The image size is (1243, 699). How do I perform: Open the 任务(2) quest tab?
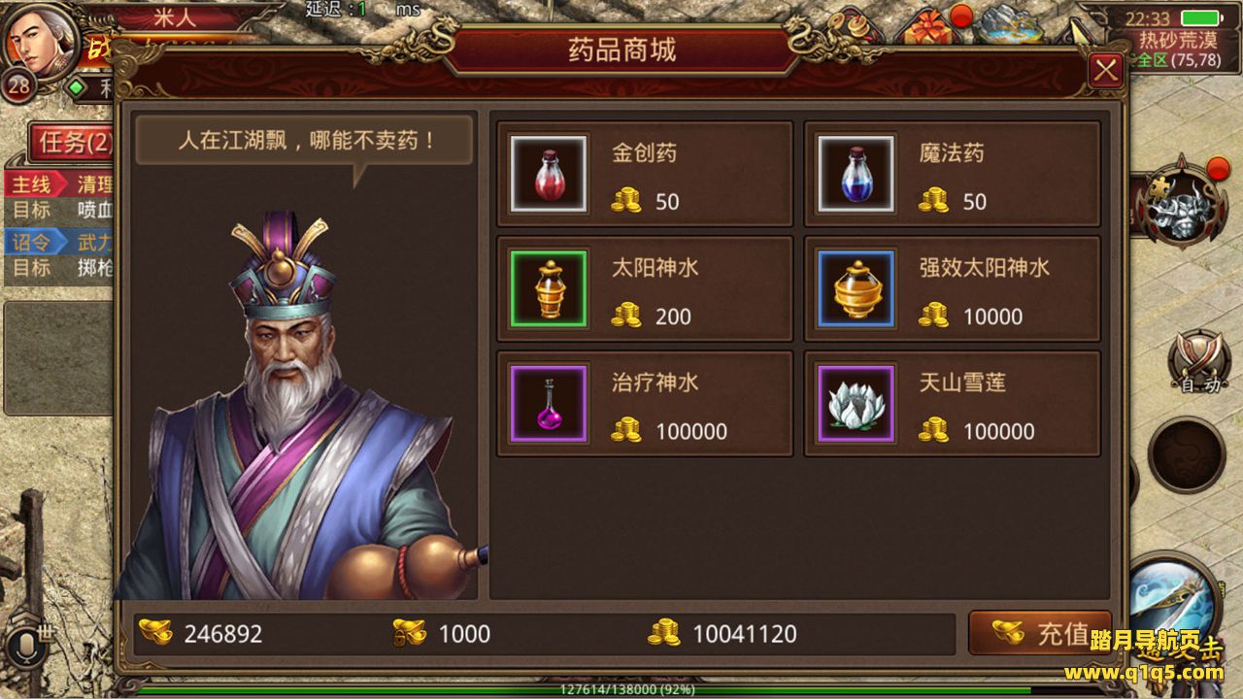(x=71, y=144)
